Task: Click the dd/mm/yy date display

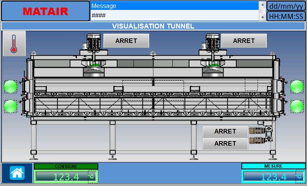Action: click(x=286, y=6)
